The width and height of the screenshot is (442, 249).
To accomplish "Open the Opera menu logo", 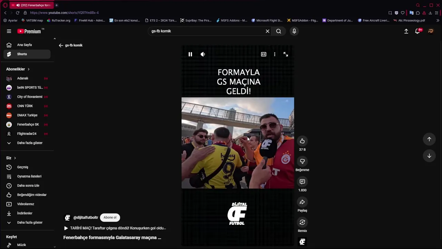I will tap(5, 5).
